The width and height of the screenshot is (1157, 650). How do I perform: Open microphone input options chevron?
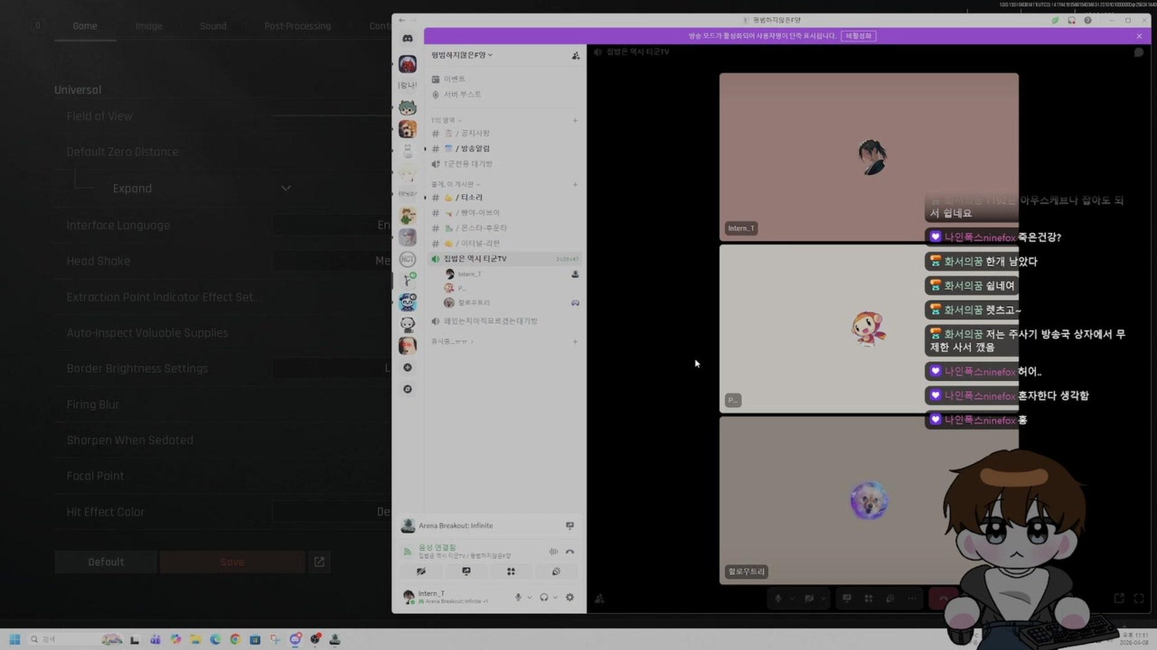tap(530, 598)
